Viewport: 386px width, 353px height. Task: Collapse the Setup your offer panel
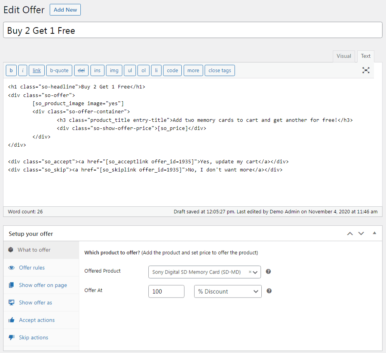pos(374,233)
